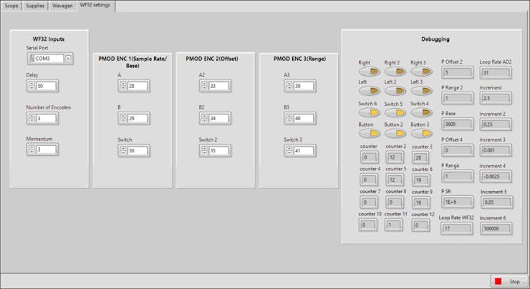Click the A3 stepper arrows
The image size is (530, 289).
tap(289, 86)
